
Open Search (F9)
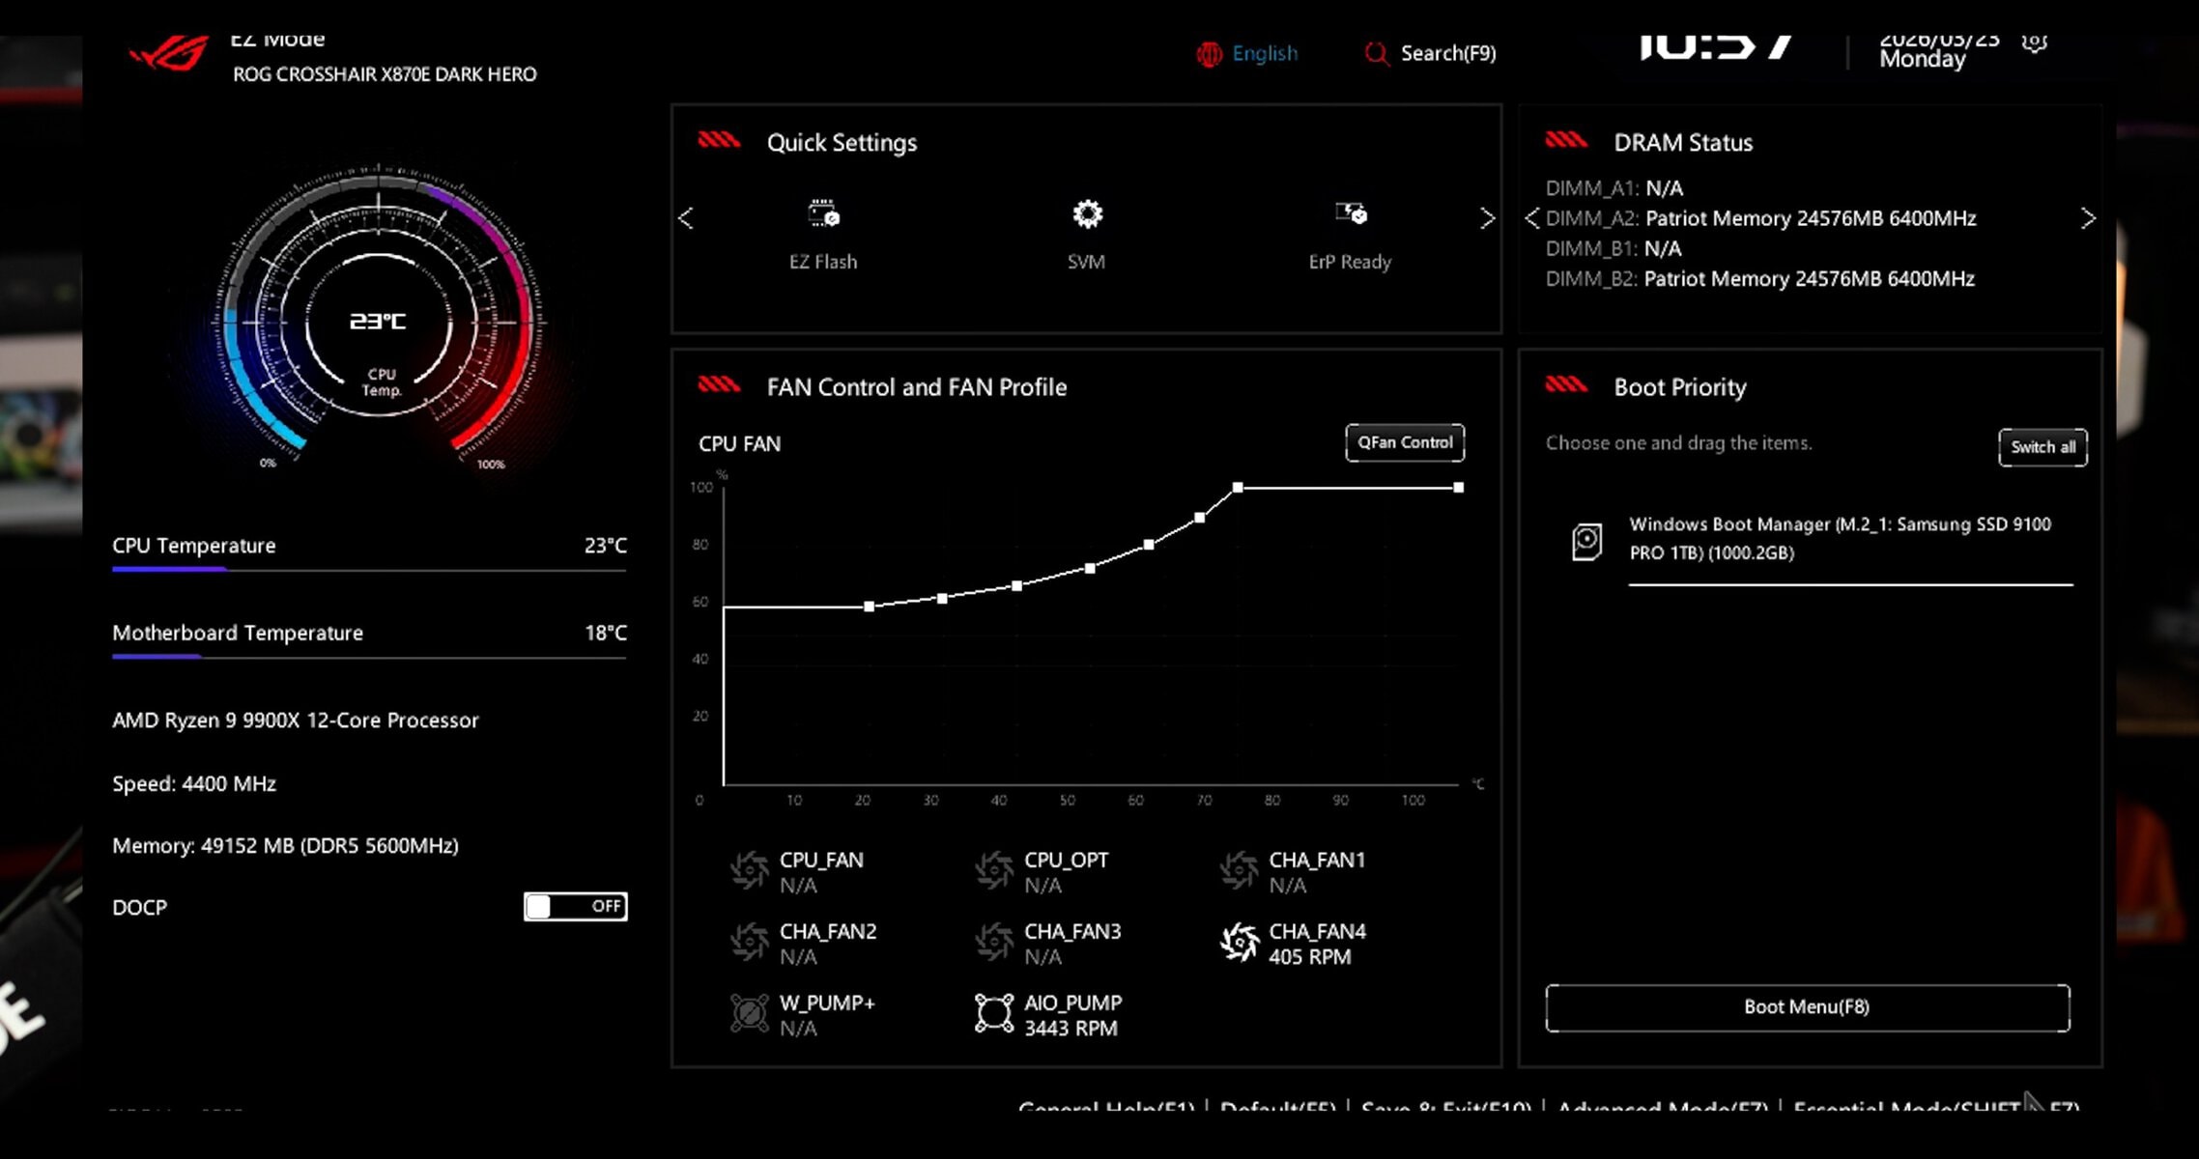[1430, 54]
